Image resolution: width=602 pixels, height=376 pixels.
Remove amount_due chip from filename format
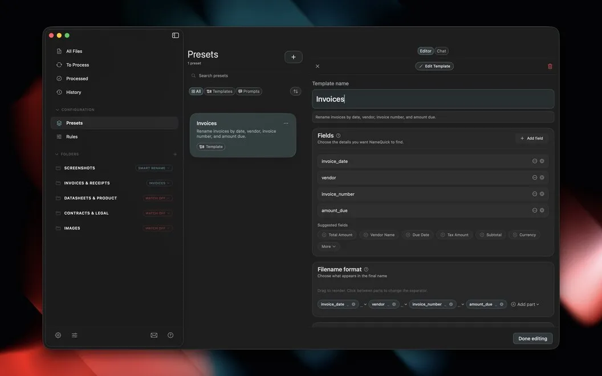click(502, 304)
